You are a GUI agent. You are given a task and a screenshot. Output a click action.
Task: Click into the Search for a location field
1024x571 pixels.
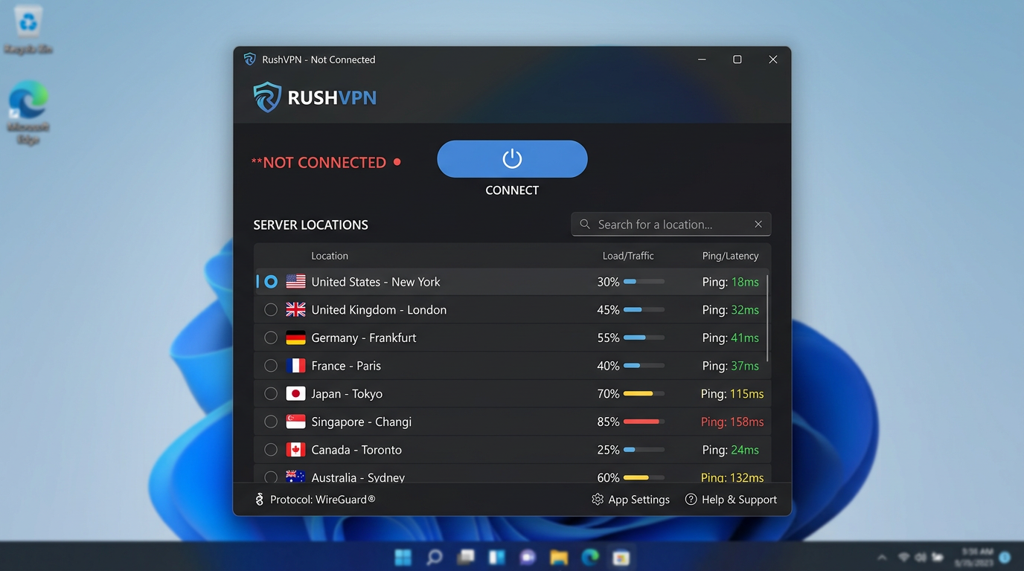671,225
